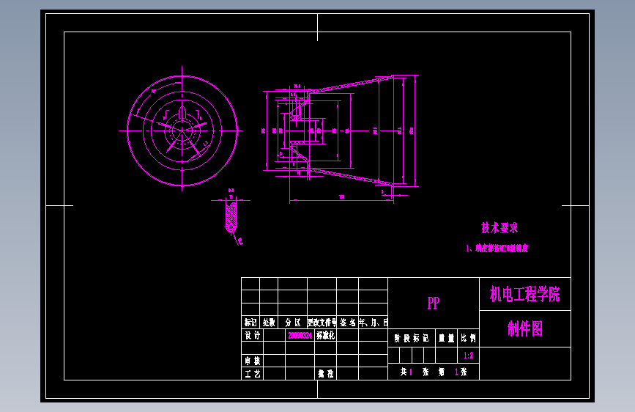Click the 审核 label cell
The height and width of the screenshot is (412, 635).
point(252,361)
